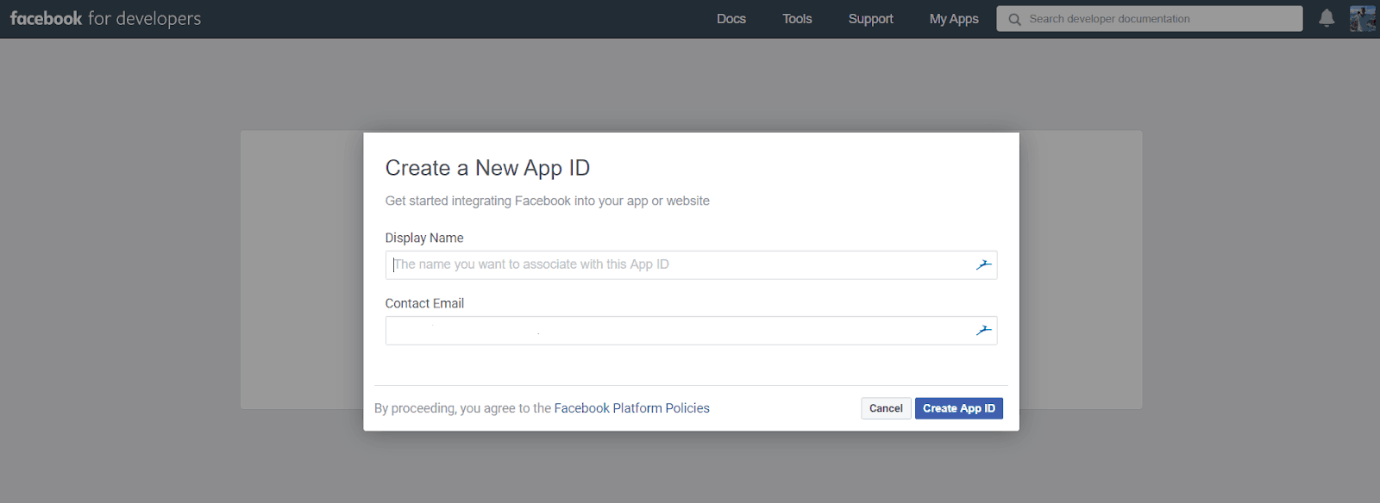1380x503 pixels.
Task: Open the profile avatar thumbnail
Action: click(x=1362, y=18)
